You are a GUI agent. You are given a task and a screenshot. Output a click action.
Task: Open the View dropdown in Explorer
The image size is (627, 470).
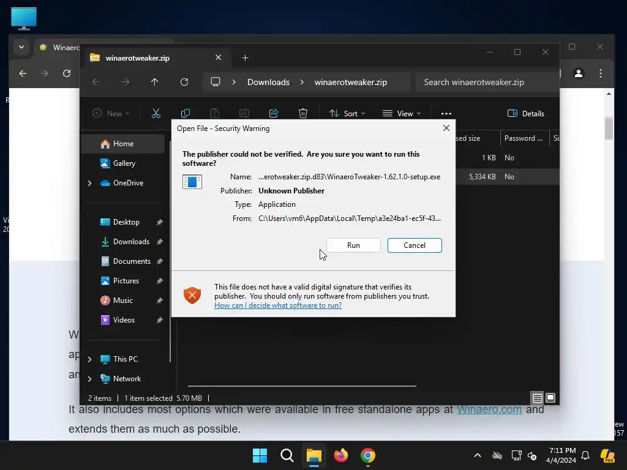point(402,113)
